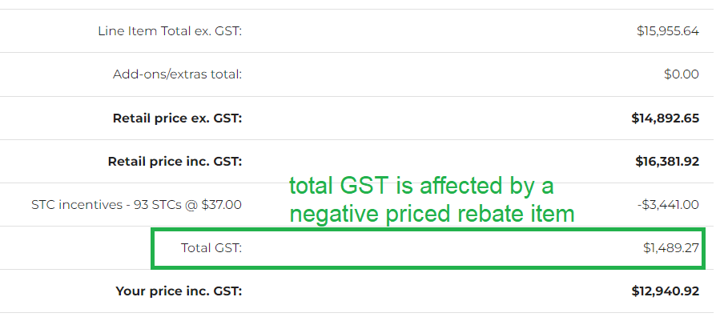Click the empty middle area of Add-ons row
Screen dimensions: 716x317
(x=452, y=74)
